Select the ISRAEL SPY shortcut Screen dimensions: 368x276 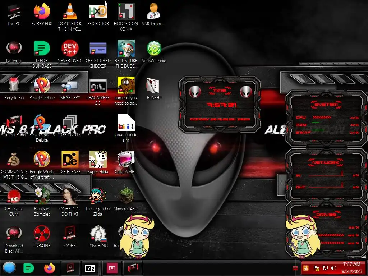70,86
